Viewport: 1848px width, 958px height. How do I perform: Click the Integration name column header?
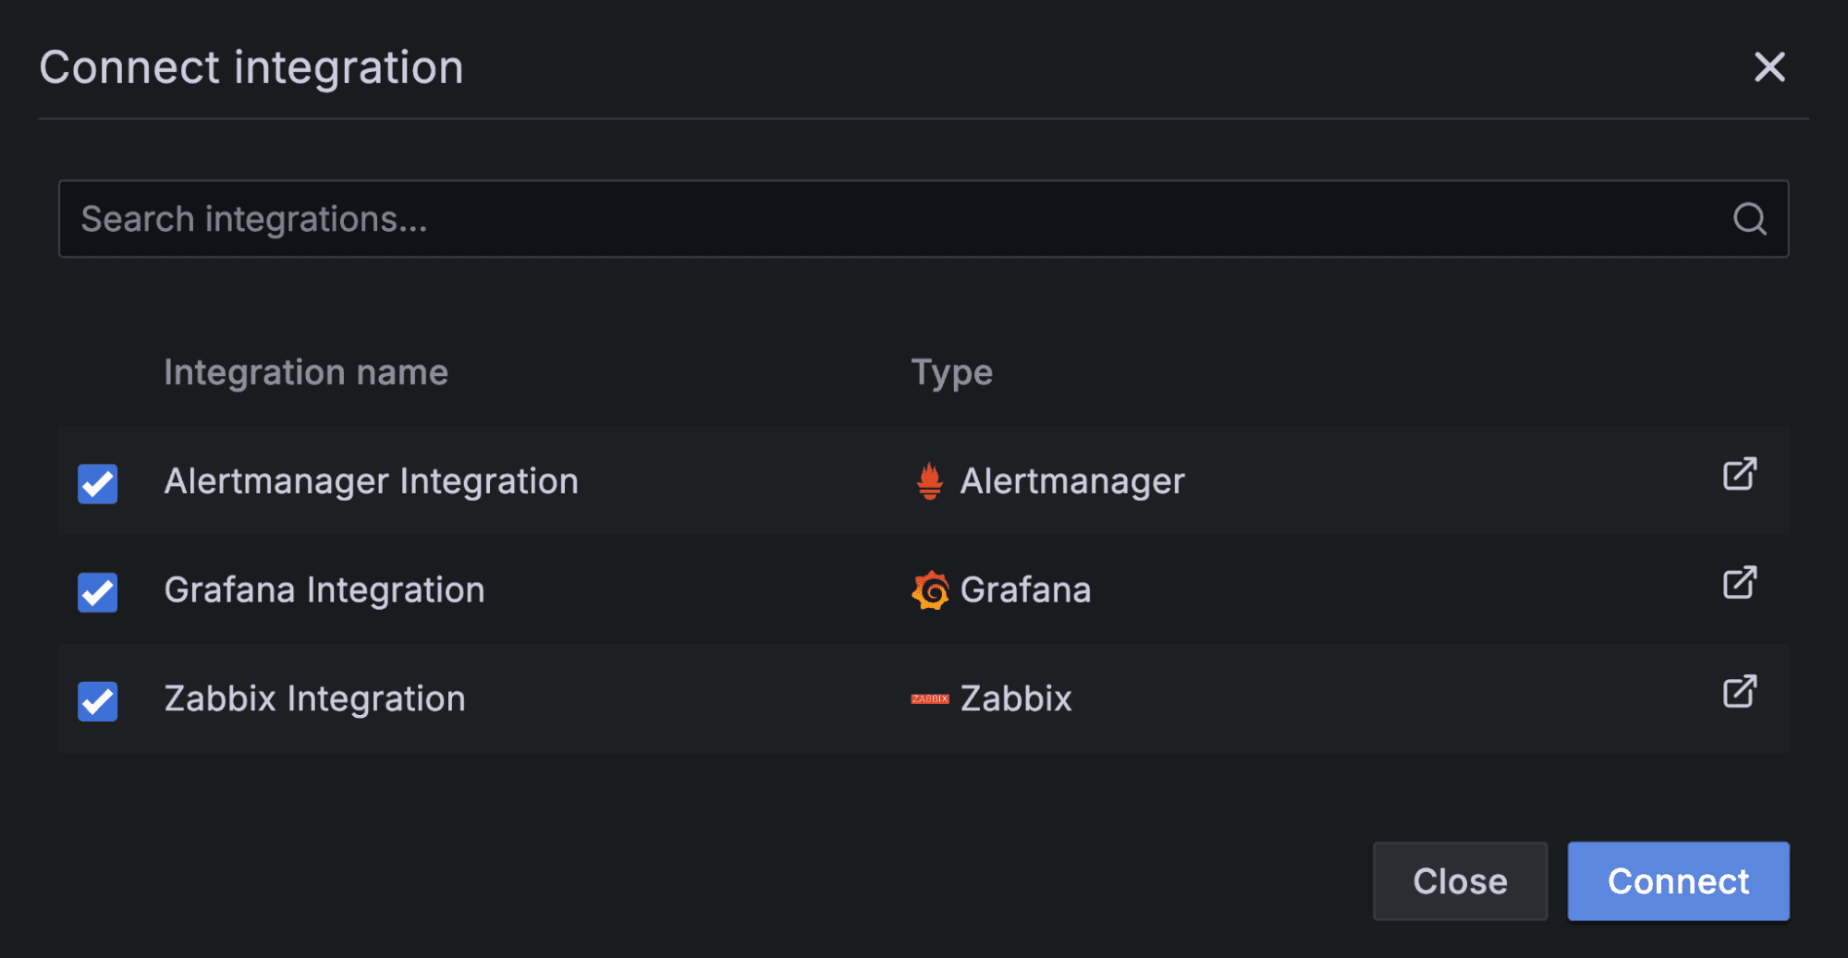(306, 371)
